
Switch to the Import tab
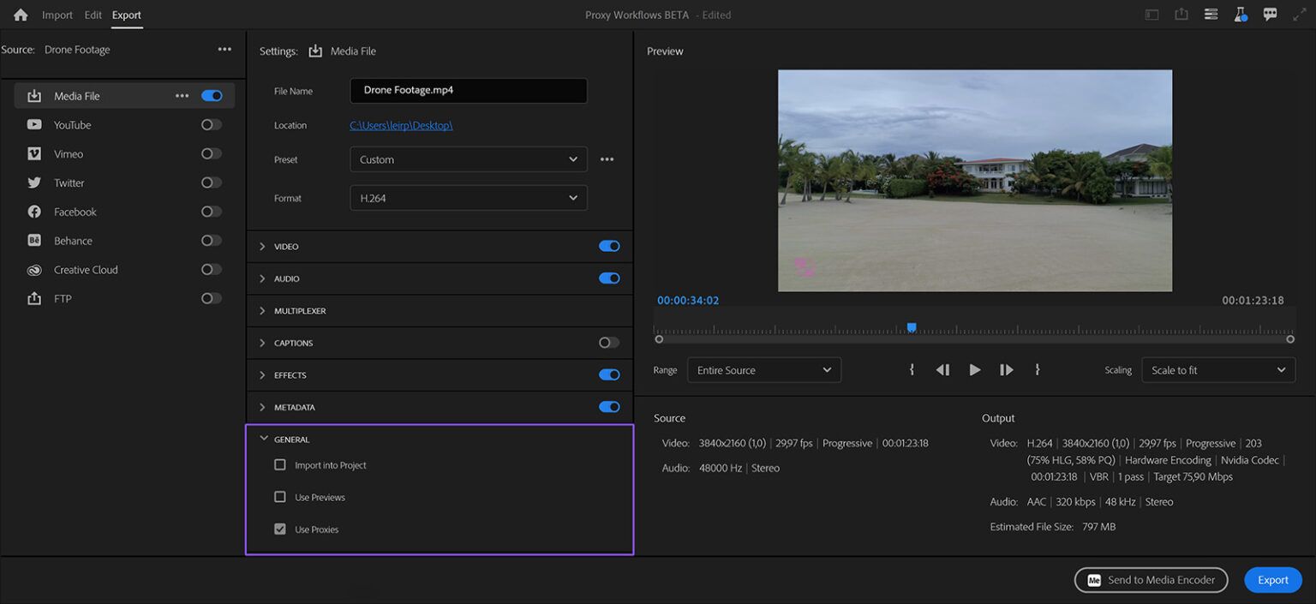pyautogui.click(x=57, y=15)
